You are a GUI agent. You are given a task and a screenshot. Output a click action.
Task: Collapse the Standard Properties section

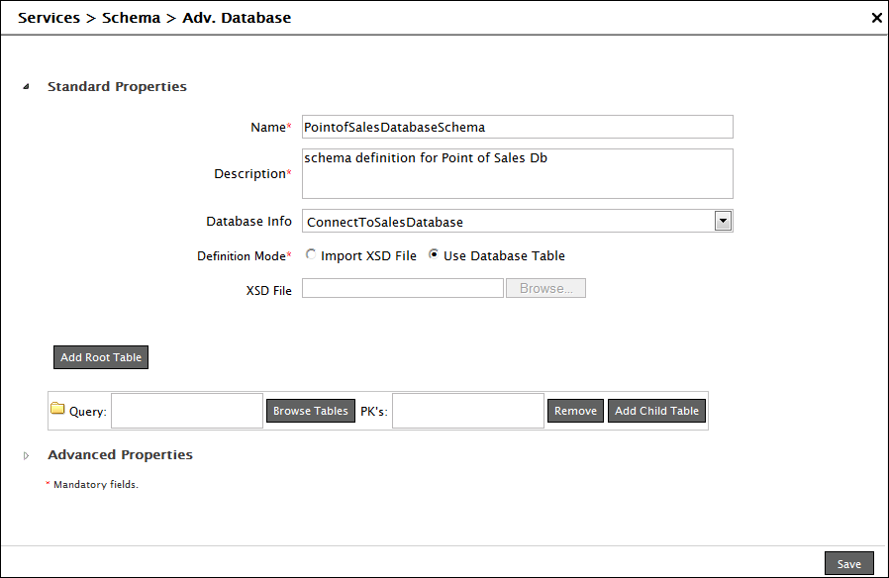pyautogui.click(x=27, y=87)
